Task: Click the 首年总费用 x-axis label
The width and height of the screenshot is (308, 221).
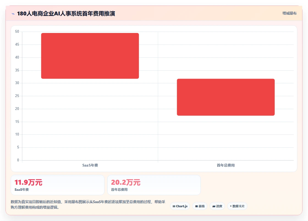Action: coord(226,165)
